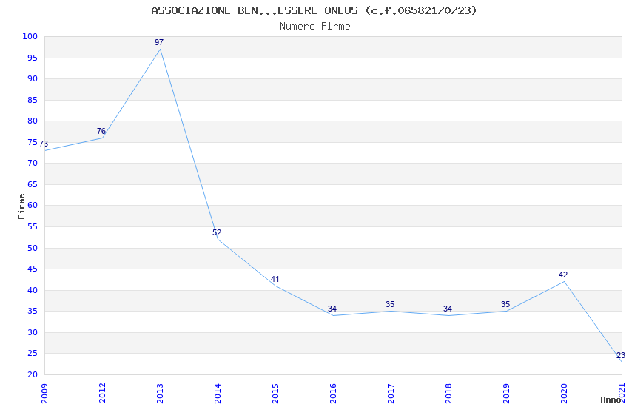Click the y-axis tick value 85
The width and height of the screenshot is (629, 407).
33,100
